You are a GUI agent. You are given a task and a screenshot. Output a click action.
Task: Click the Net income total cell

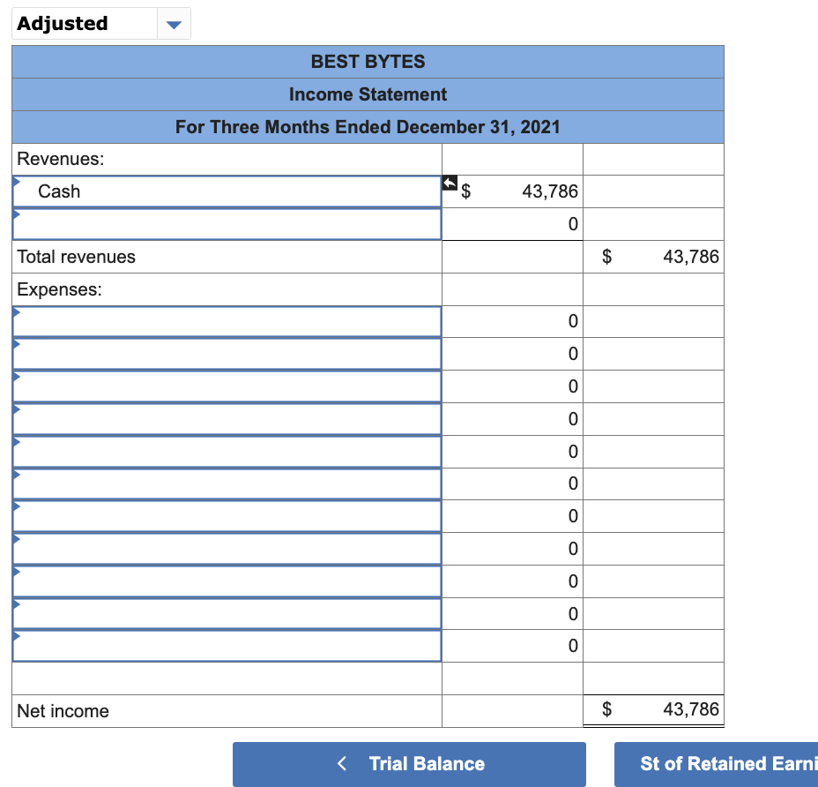tap(653, 710)
